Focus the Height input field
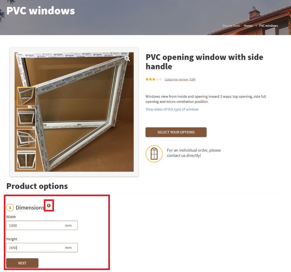Image resolution: width=291 pixels, height=272 pixels. click(x=42, y=247)
